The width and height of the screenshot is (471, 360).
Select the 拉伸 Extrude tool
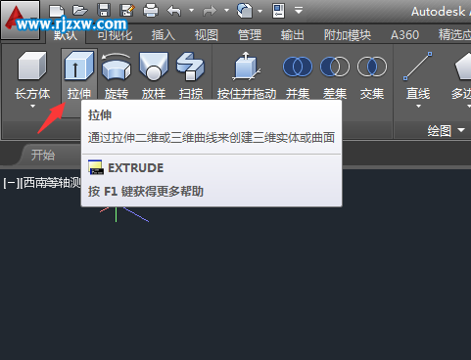[78, 75]
